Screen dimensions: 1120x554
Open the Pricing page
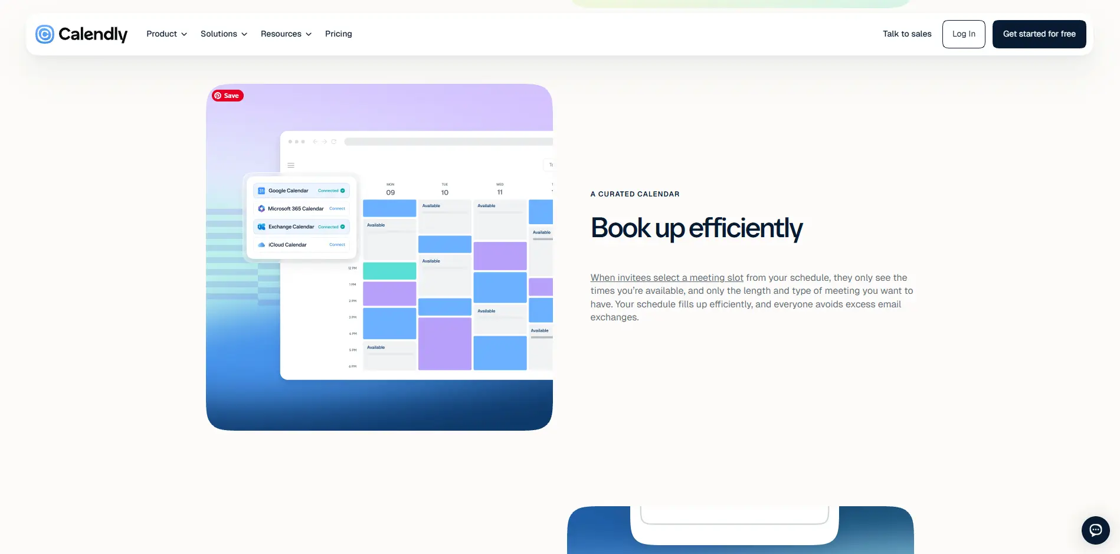[338, 34]
